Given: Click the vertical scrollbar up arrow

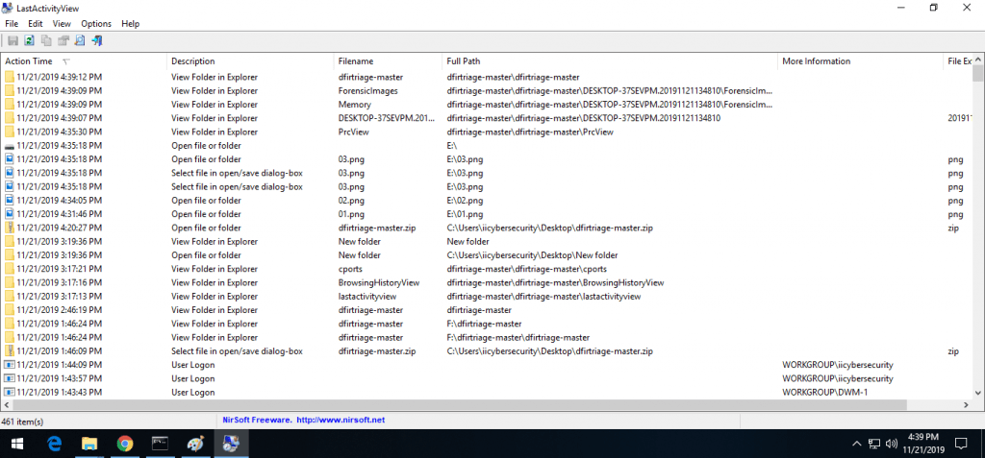Looking at the screenshot, I should (978, 60).
